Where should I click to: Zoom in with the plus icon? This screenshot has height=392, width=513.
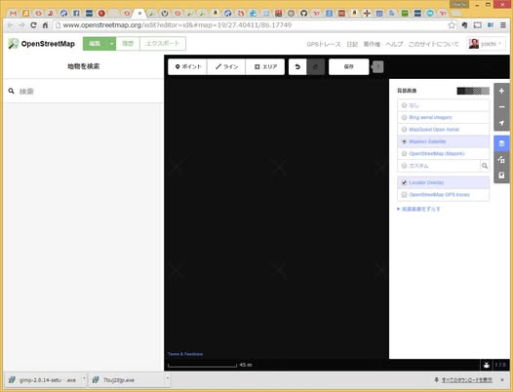point(501,91)
